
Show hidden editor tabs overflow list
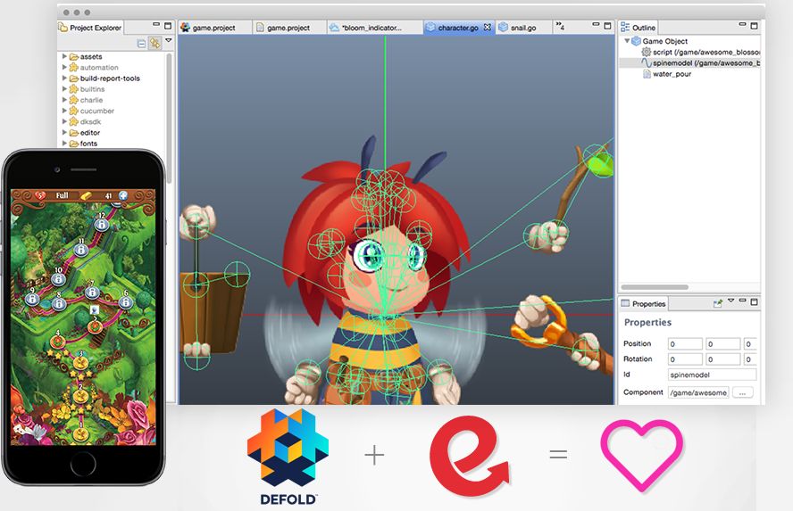560,26
